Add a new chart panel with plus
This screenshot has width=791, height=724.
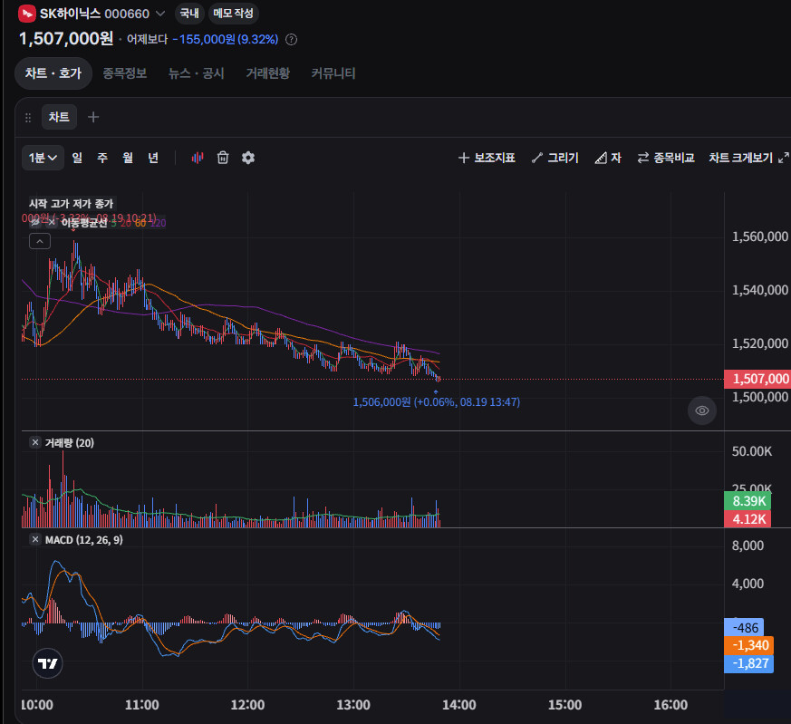pos(93,117)
